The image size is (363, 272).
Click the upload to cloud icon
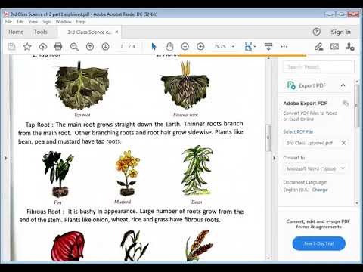pyautogui.click(x=43, y=47)
